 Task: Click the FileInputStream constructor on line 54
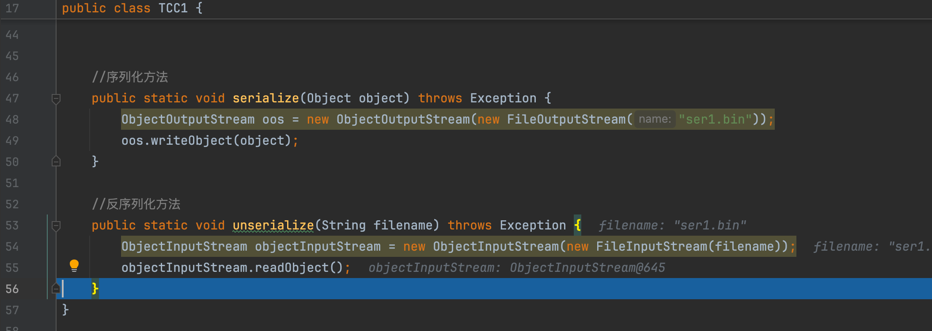[x=652, y=247]
